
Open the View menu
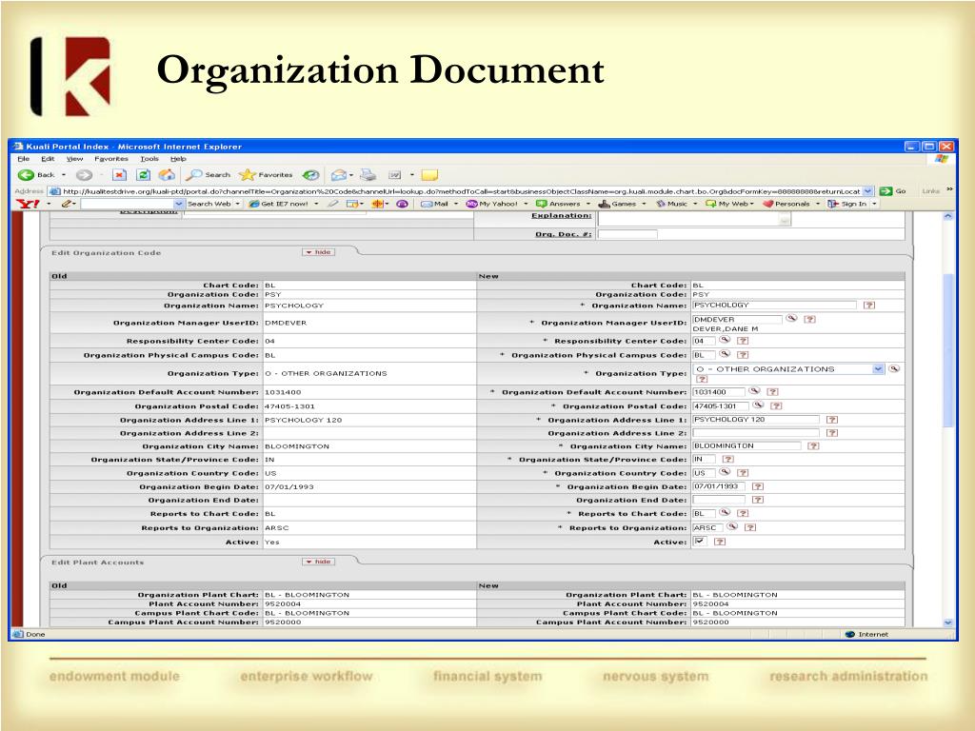pyautogui.click(x=74, y=159)
